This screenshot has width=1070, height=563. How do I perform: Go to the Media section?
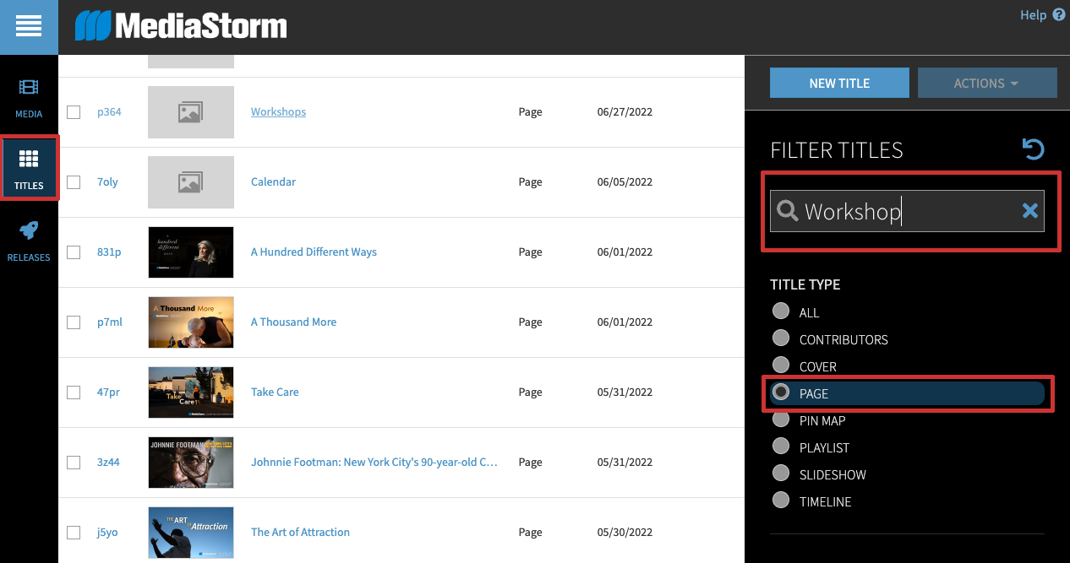(29, 97)
